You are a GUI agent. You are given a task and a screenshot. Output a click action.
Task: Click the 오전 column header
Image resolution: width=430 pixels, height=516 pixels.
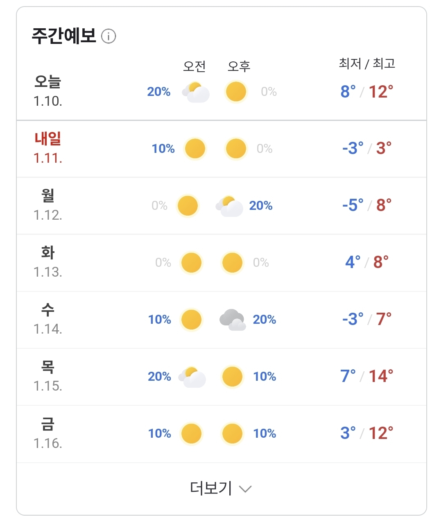pyautogui.click(x=194, y=66)
